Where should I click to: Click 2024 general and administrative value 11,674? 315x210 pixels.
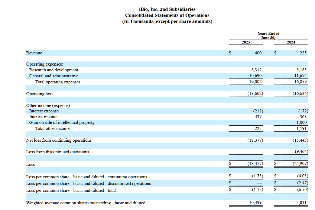click(300, 76)
